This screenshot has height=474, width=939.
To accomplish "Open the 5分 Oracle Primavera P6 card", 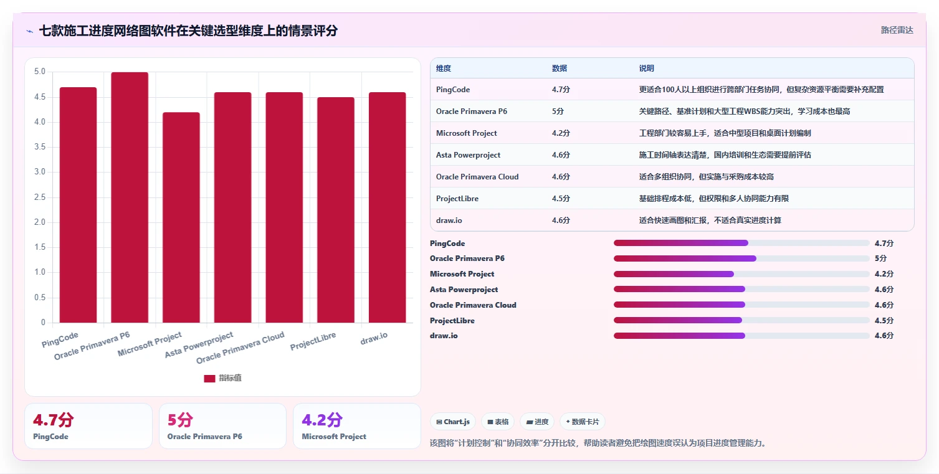I will point(222,426).
